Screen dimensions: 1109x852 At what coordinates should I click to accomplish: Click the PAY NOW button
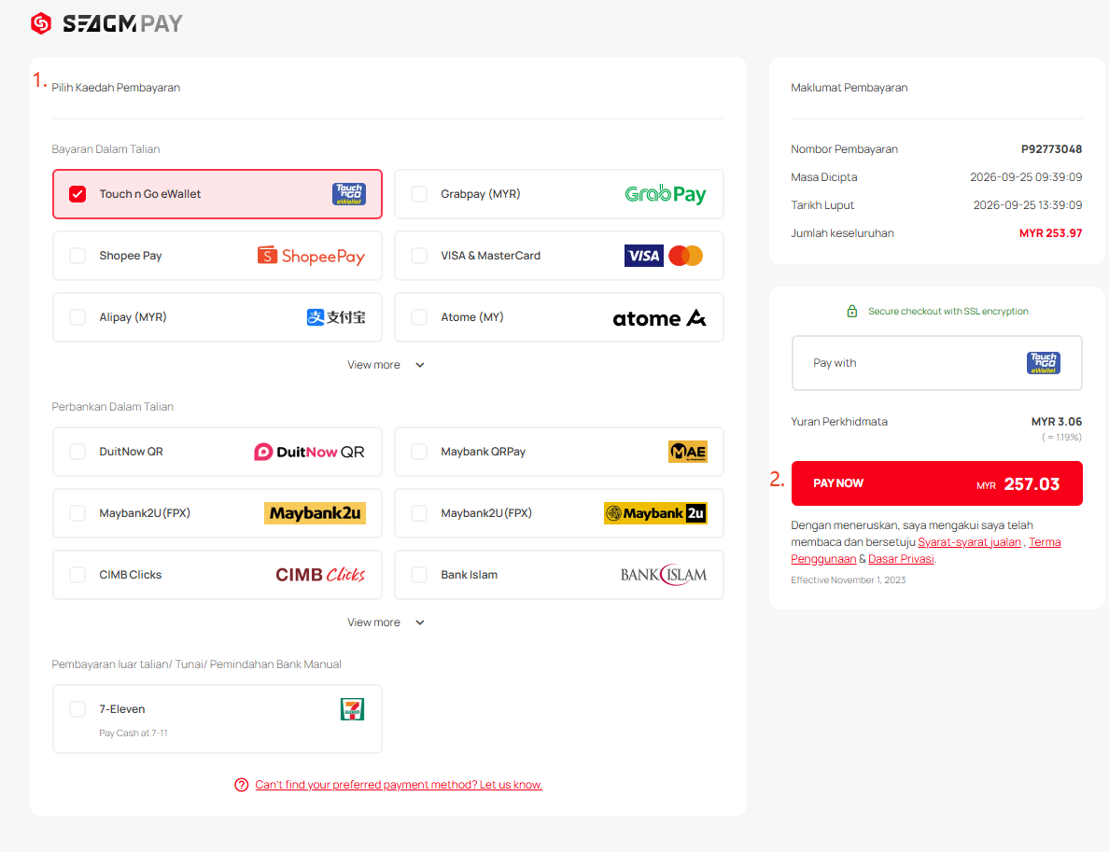tap(936, 483)
